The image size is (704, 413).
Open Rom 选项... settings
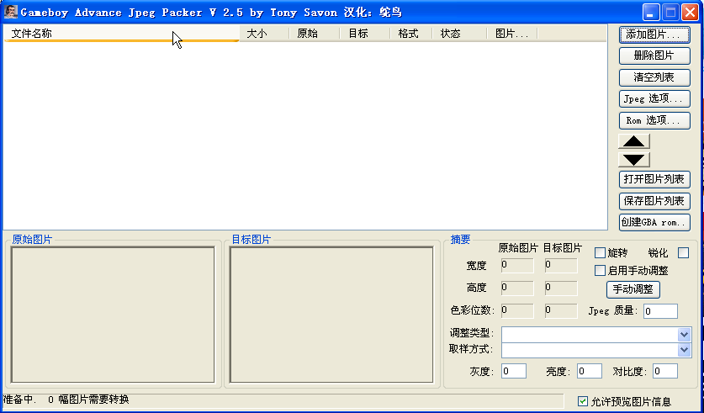[654, 121]
